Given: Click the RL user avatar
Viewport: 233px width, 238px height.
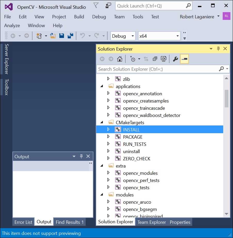Looking at the screenshot, I should click(227, 16).
